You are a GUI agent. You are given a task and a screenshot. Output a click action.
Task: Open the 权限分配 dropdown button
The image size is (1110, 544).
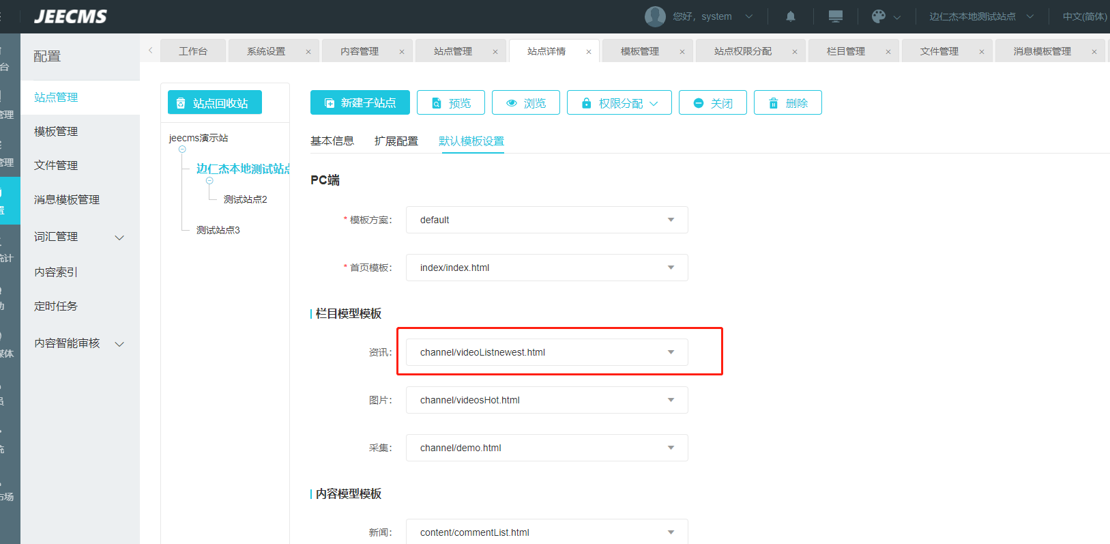(619, 102)
